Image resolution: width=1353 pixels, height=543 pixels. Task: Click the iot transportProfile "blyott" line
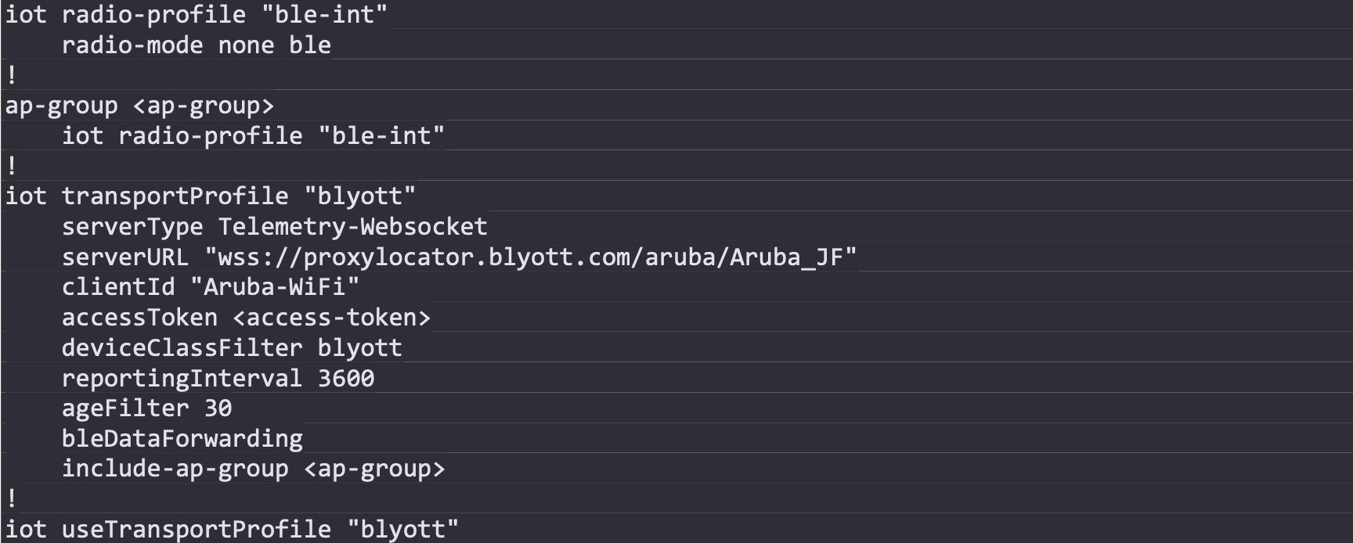[210, 196]
